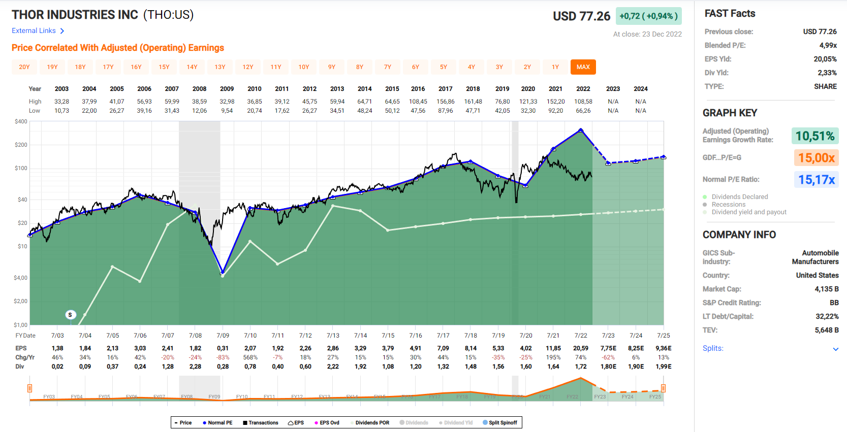Click the 195% Chg/Yr value
This screenshot has height=432, width=847.
pyautogui.click(x=553, y=357)
